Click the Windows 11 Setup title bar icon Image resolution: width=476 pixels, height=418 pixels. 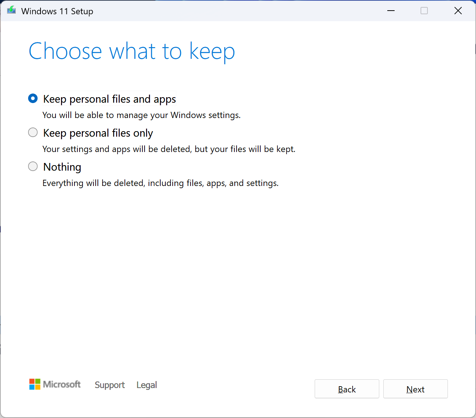[11, 10]
